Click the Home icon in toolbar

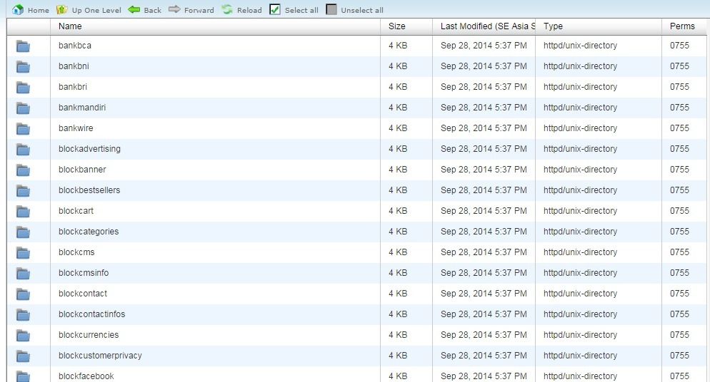[x=19, y=10]
